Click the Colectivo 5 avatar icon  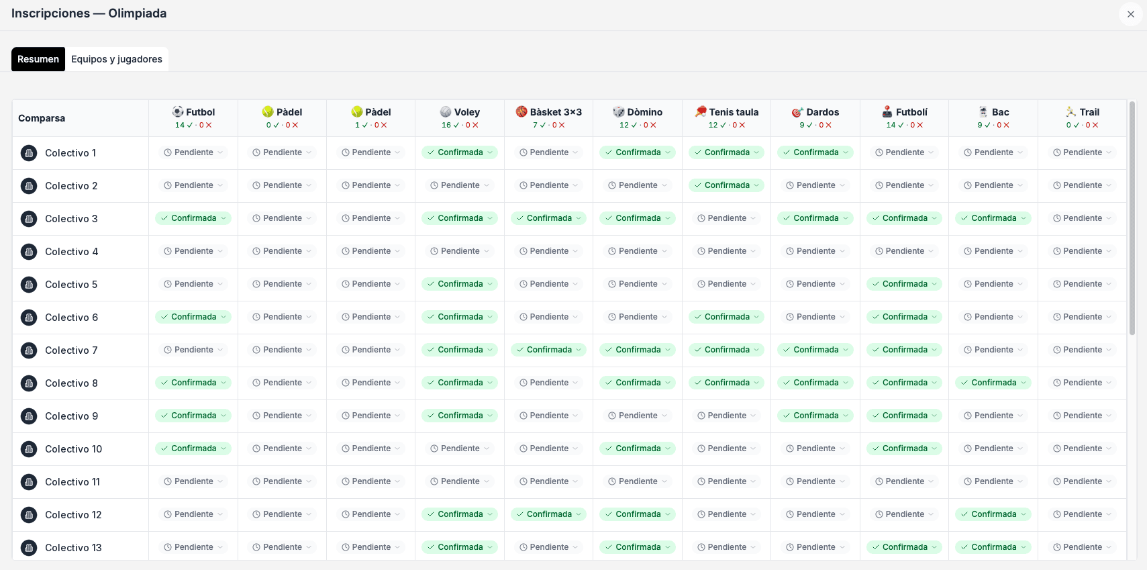coord(29,285)
